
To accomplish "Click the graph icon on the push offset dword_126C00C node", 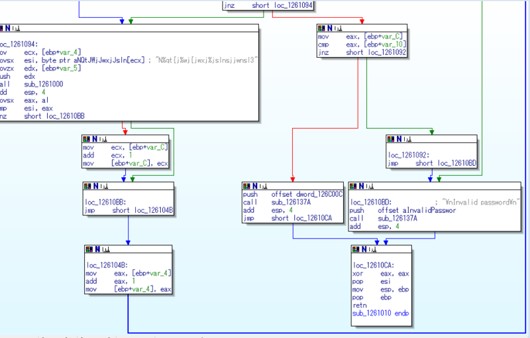I will click(x=263, y=186).
